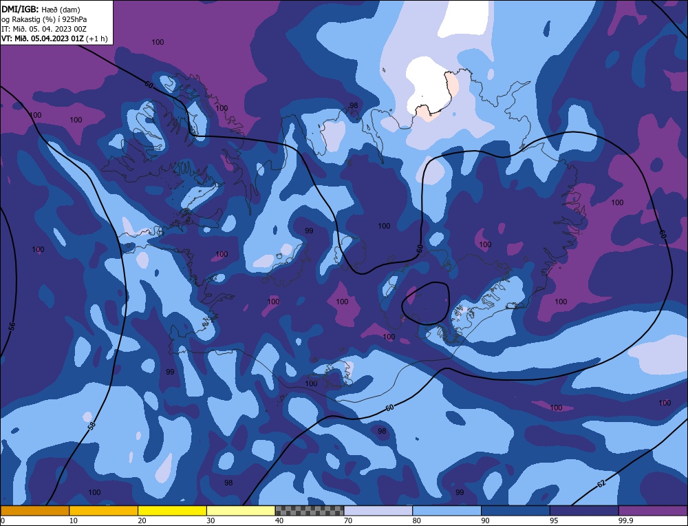Viewport: 688px width, 526px height.
Task: Click the legend tick label "70"
Action: pyautogui.click(x=348, y=520)
